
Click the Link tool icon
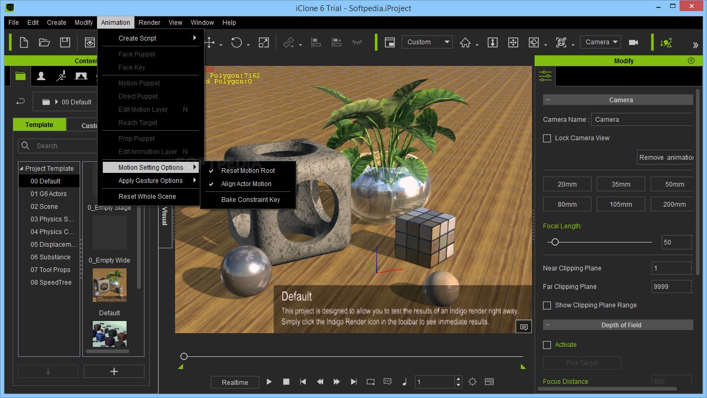pyautogui.click(x=288, y=43)
